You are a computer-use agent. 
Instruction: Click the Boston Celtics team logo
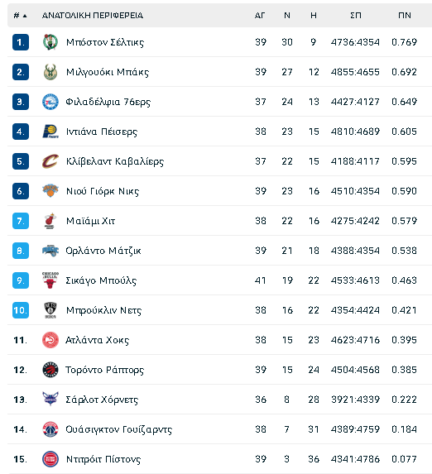pyautogui.click(x=50, y=42)
